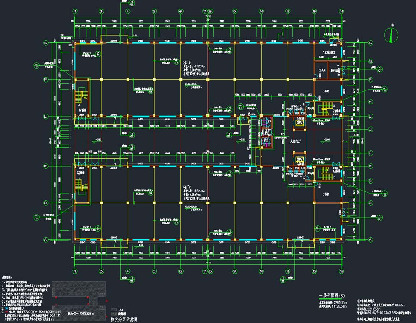Pick axis bubble 15 in the bottom row
416x323 pixels.
pyautogui.click(x=314, y=271)
